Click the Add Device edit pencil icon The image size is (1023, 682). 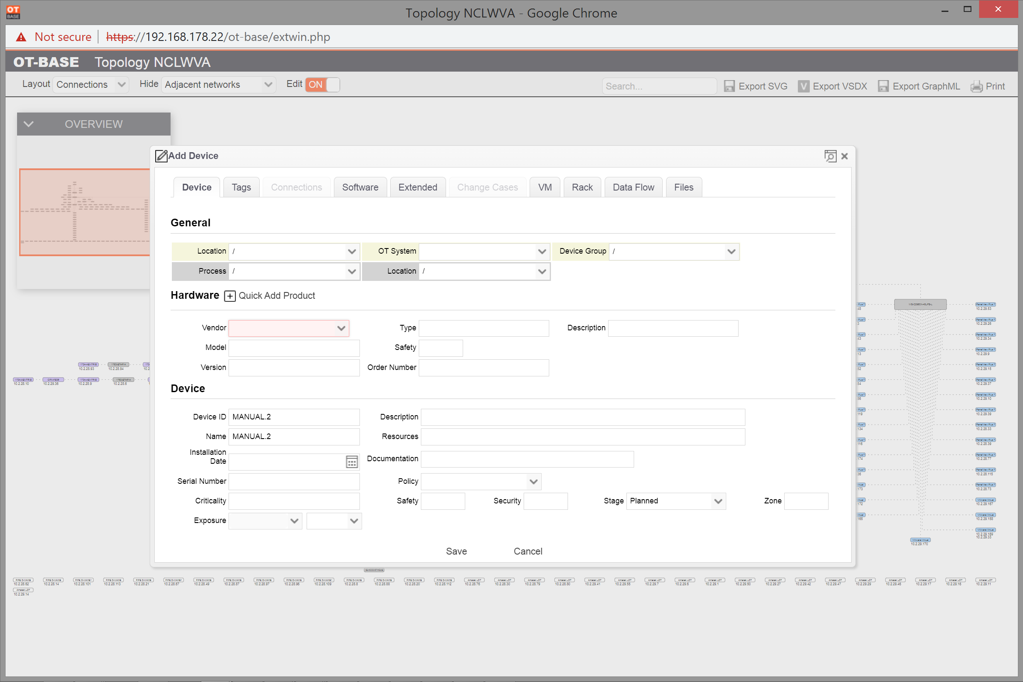162,156
